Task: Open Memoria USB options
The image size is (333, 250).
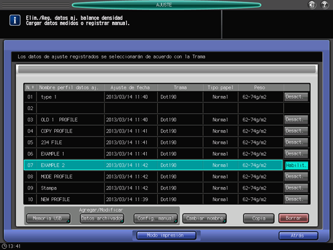Action: pyautogui.click(x=48, y=218)
